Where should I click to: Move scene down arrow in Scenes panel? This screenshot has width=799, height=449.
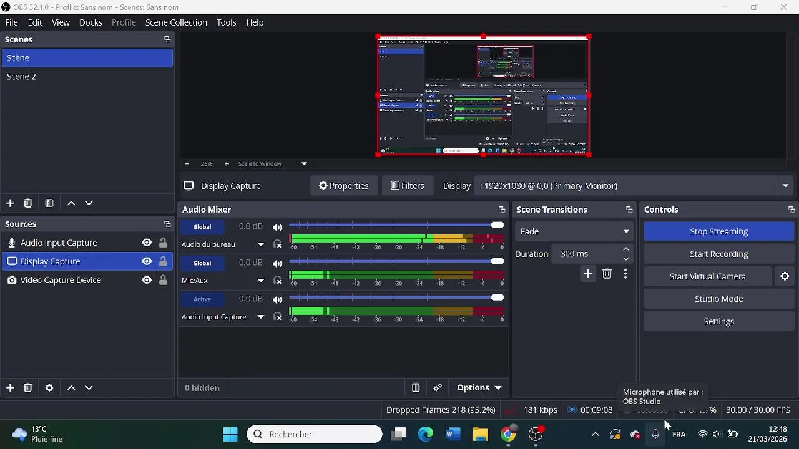pyautogui.click(x=89, y=203)
